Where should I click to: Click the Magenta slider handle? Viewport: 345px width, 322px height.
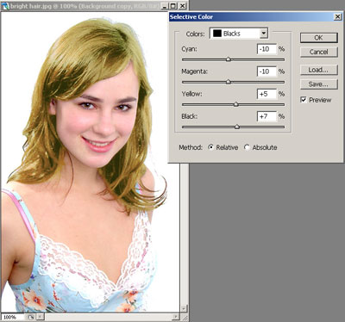tap(229, 82)
